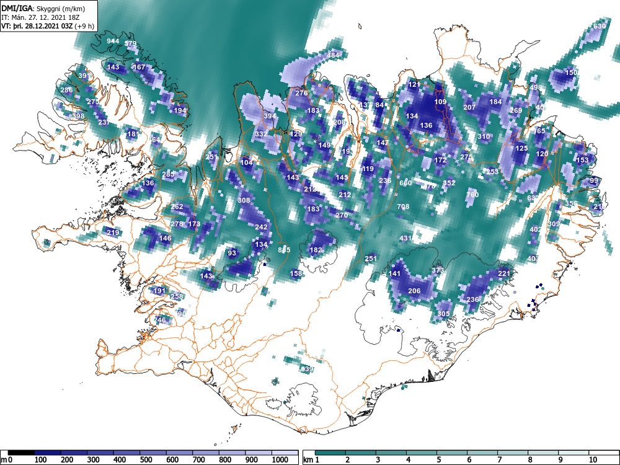This screenshot has width=620, height=465.
Task: Click the black swatch in meter legend
Action: click(x=21, y=453)
